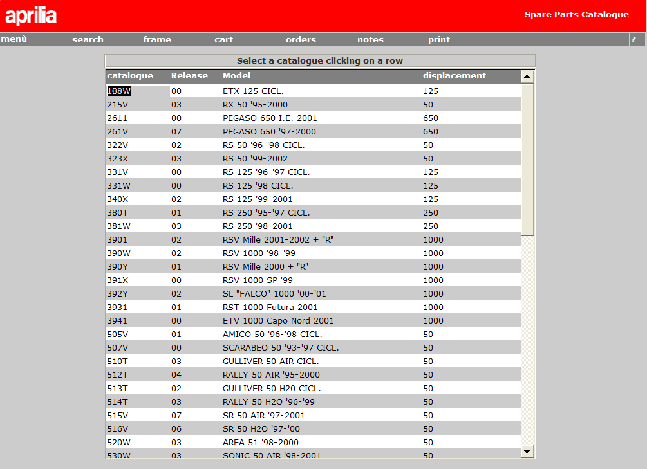Choose the SR 50 AIR '97-2001 row
This screenshot has height=469, width=647.
263,416
